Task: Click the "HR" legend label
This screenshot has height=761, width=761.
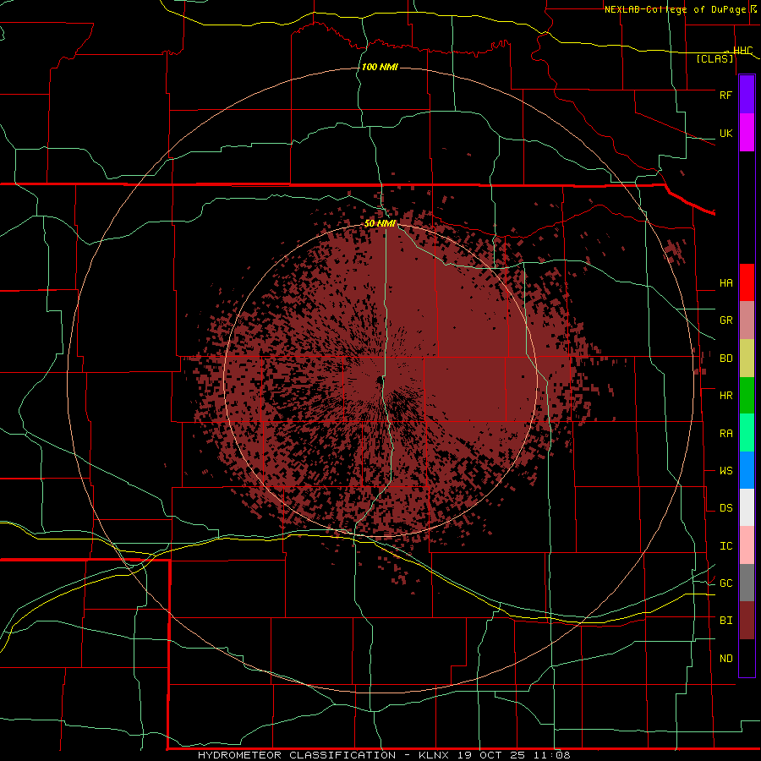Action: coord(725,396)
